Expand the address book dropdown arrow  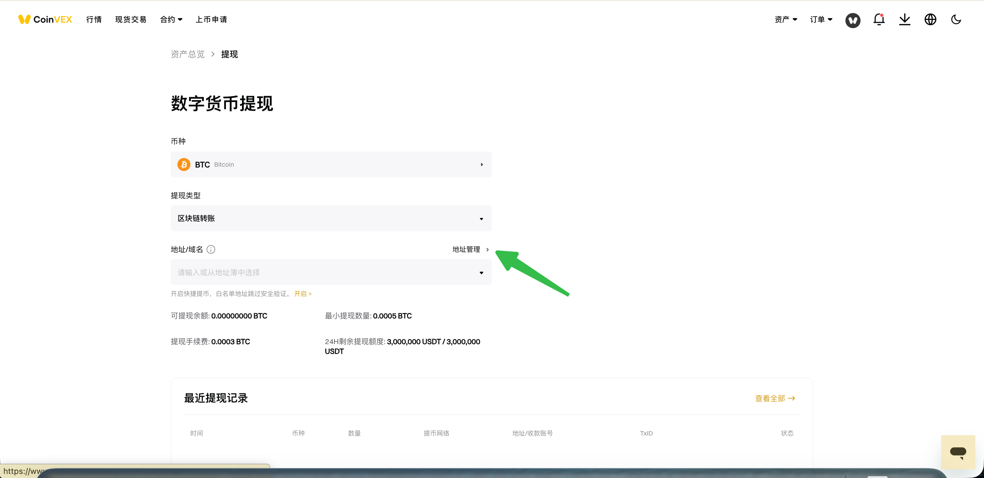481,273
